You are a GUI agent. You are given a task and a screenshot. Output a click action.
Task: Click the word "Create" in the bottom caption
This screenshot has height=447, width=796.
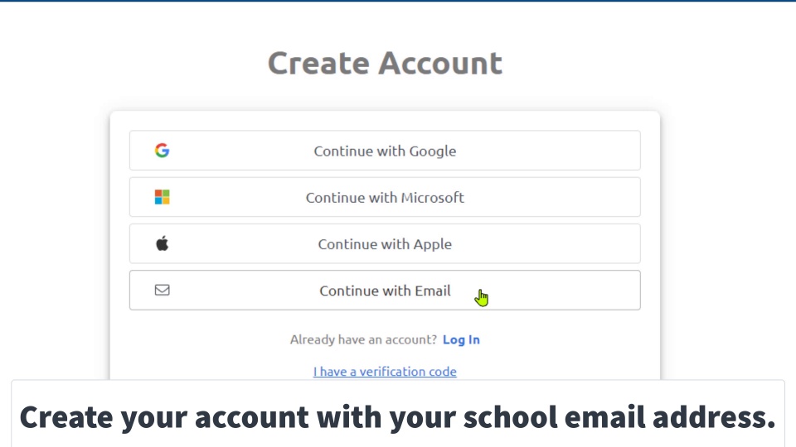click(66, 417)
